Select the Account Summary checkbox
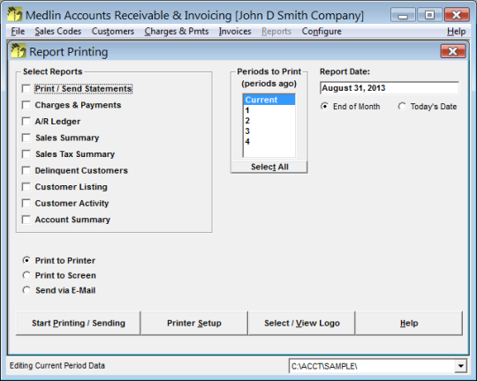 click(x=26, y=220)
